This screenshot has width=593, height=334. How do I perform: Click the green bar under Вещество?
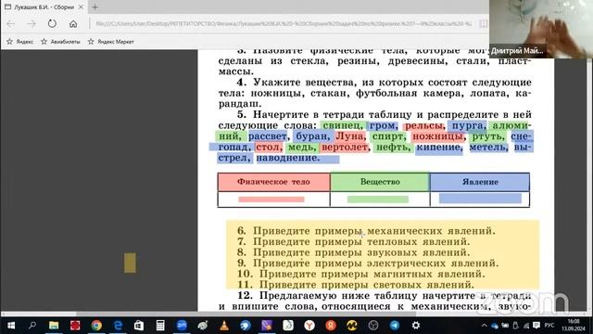tap(378, 199)
